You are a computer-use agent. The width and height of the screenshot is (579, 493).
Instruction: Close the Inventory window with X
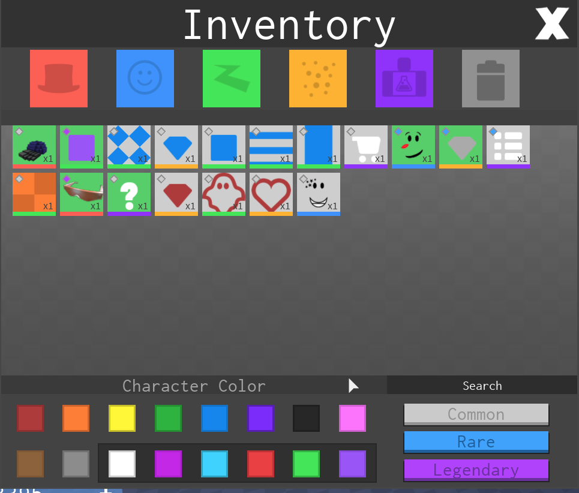[x=551, y=25]
